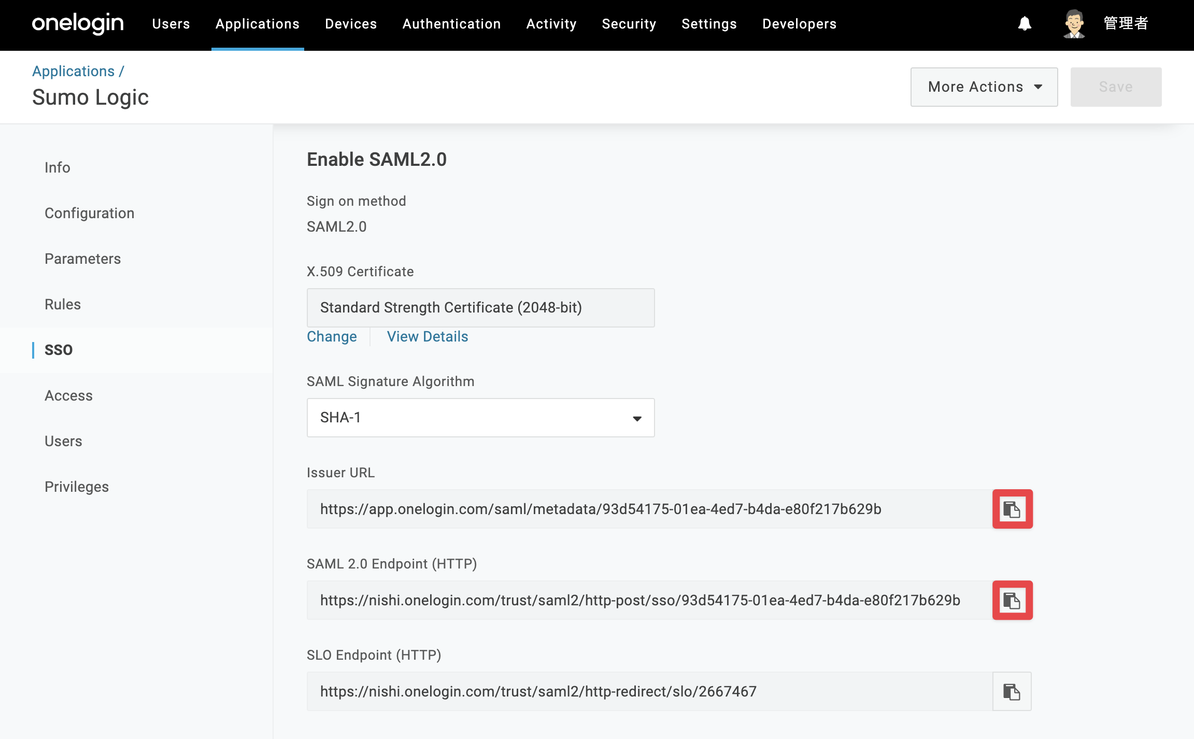
Task: Open the Settings navigation menu
Action: tap(709, 24)
